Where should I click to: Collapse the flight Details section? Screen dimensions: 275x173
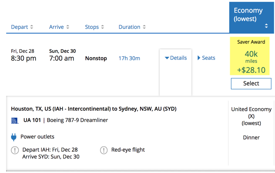coord(176,58)
